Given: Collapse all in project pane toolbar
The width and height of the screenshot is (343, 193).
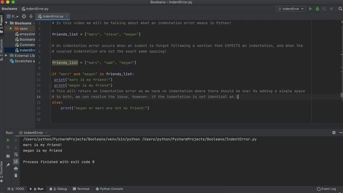Looking at the screenshot, I should coord(31,17).
